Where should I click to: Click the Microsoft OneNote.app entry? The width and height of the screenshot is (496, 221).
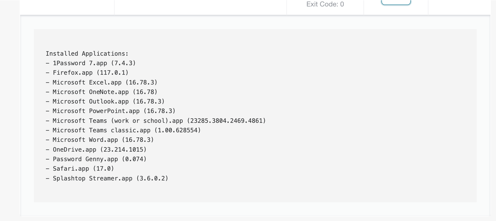pos(91,92)
